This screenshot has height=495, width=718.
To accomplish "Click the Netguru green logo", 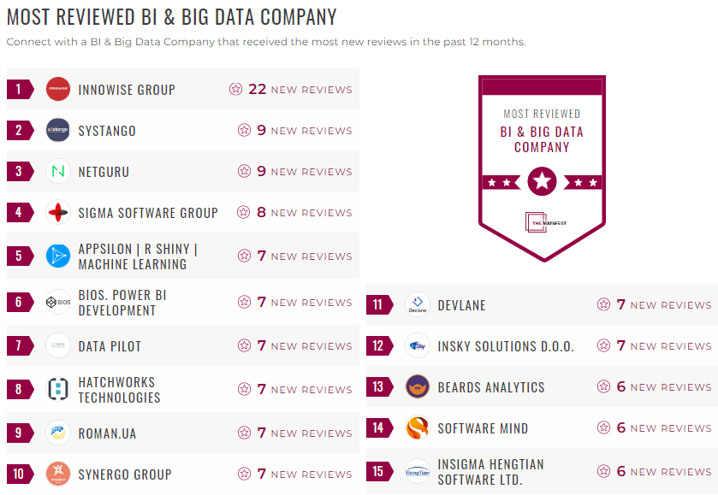I will point(56,172).
